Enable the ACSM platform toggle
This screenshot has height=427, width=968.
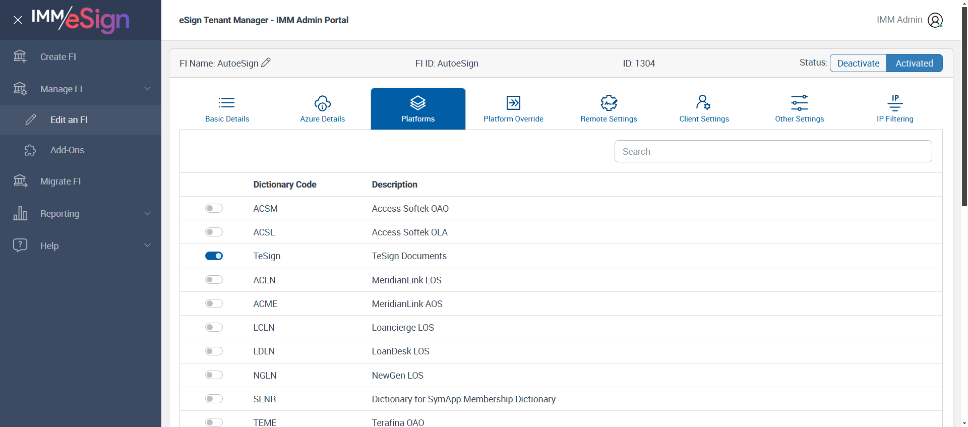click(x=214, y=208)
